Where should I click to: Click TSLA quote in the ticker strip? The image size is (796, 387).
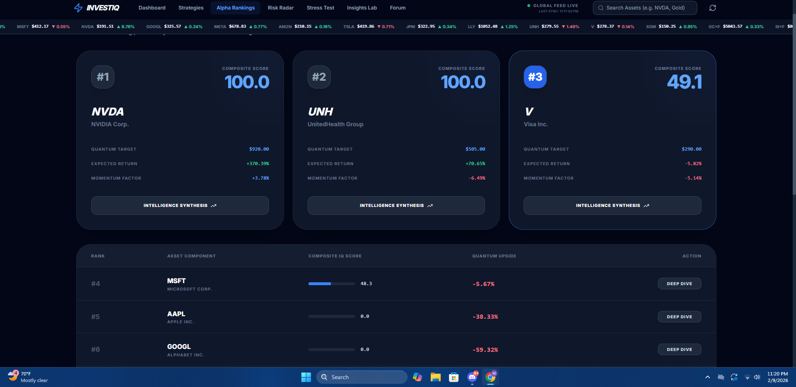coord(369,26)
